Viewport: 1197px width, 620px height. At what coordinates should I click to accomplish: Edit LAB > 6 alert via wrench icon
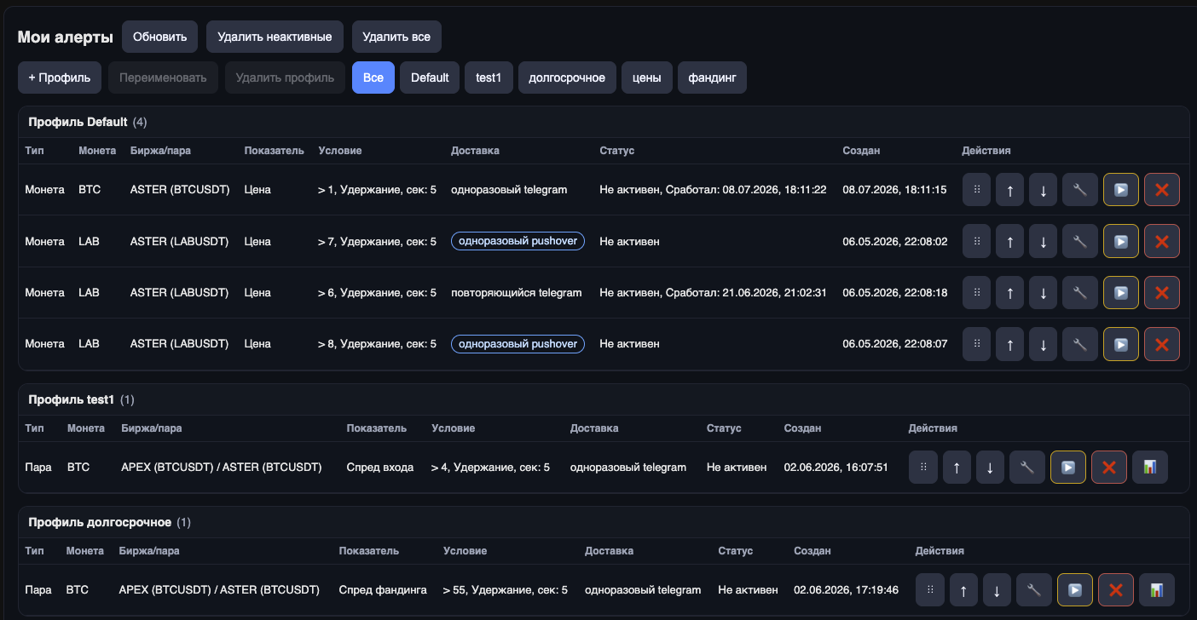pos(1080,292)
